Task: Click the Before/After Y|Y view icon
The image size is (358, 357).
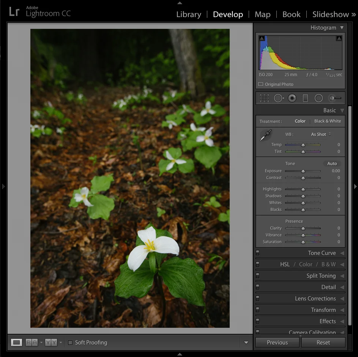Action: click(51, 342)
